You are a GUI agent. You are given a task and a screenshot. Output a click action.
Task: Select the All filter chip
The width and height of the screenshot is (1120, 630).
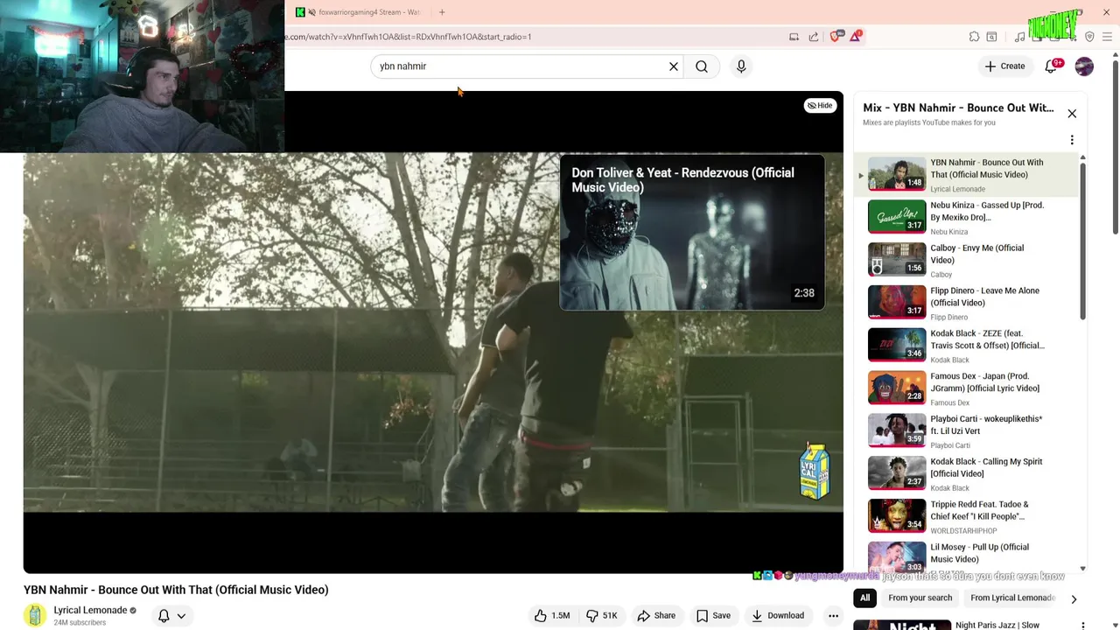pyautogui.click(x=864, y=598)
